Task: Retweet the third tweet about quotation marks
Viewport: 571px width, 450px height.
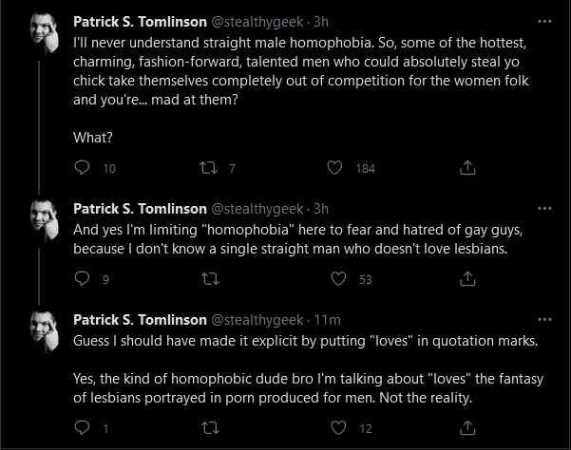Action: 211,428
